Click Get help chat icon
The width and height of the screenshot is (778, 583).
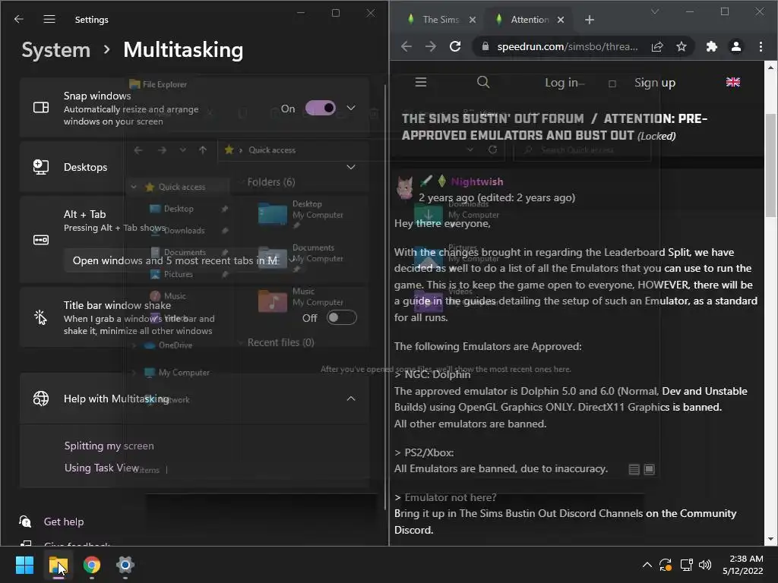point(25,522)
